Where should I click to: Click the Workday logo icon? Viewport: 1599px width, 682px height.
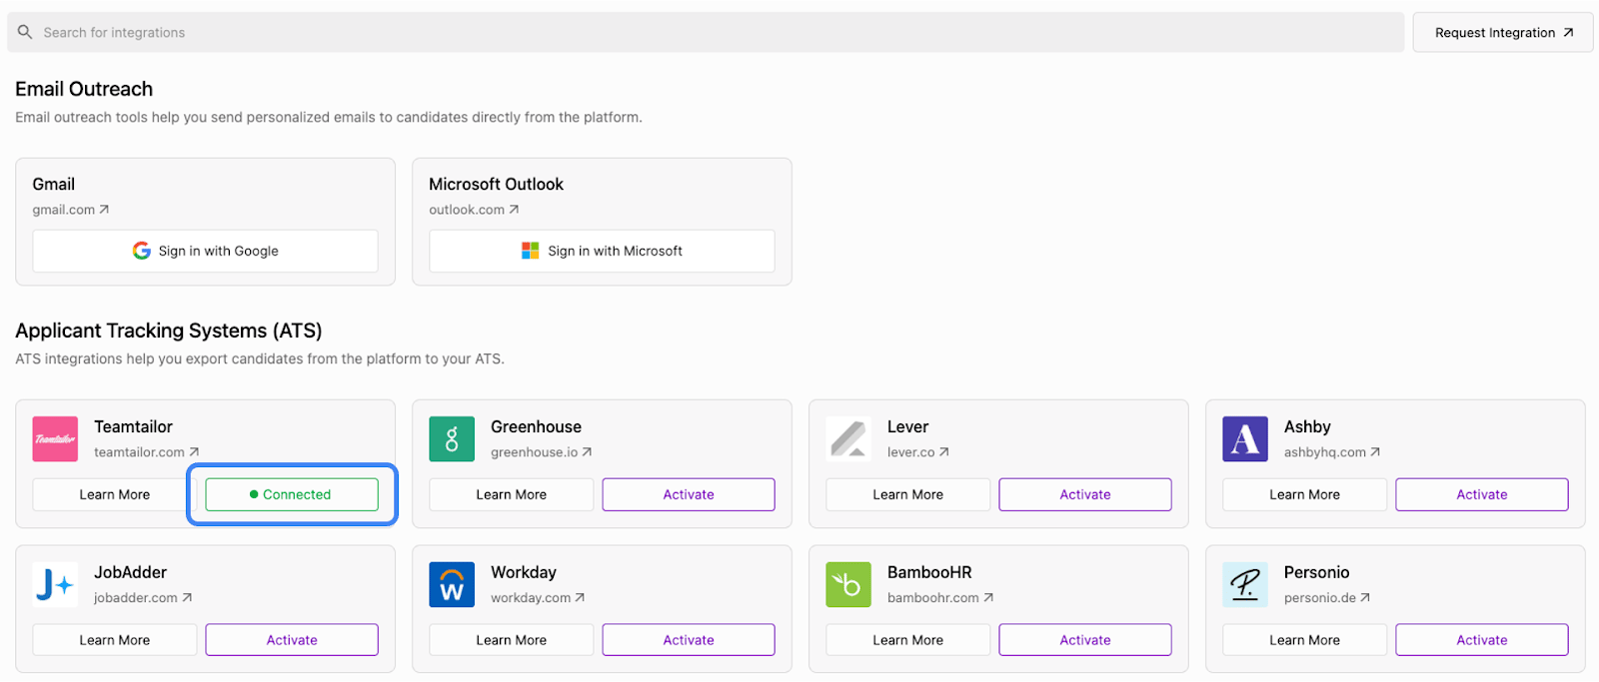tap(452, 585)
